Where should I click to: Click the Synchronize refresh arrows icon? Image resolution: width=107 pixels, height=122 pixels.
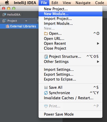click(x=46, y=93)
